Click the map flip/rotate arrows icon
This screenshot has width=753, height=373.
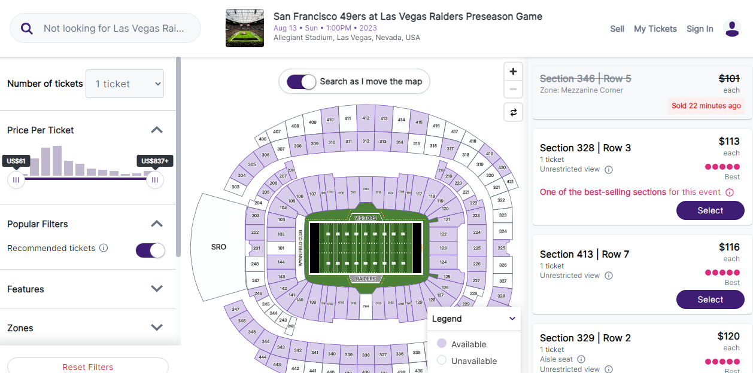tap(513, 112)
